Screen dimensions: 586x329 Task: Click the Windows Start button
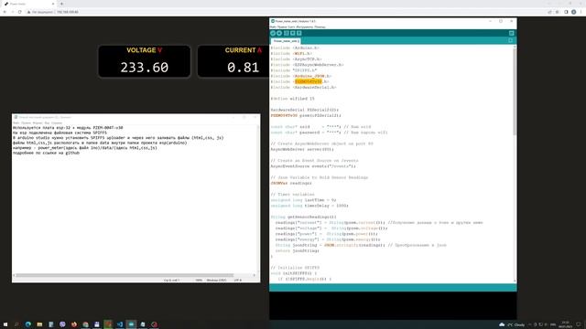[5, 324]
